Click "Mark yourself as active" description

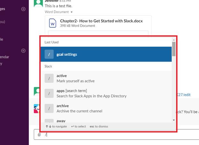point(75,81)
